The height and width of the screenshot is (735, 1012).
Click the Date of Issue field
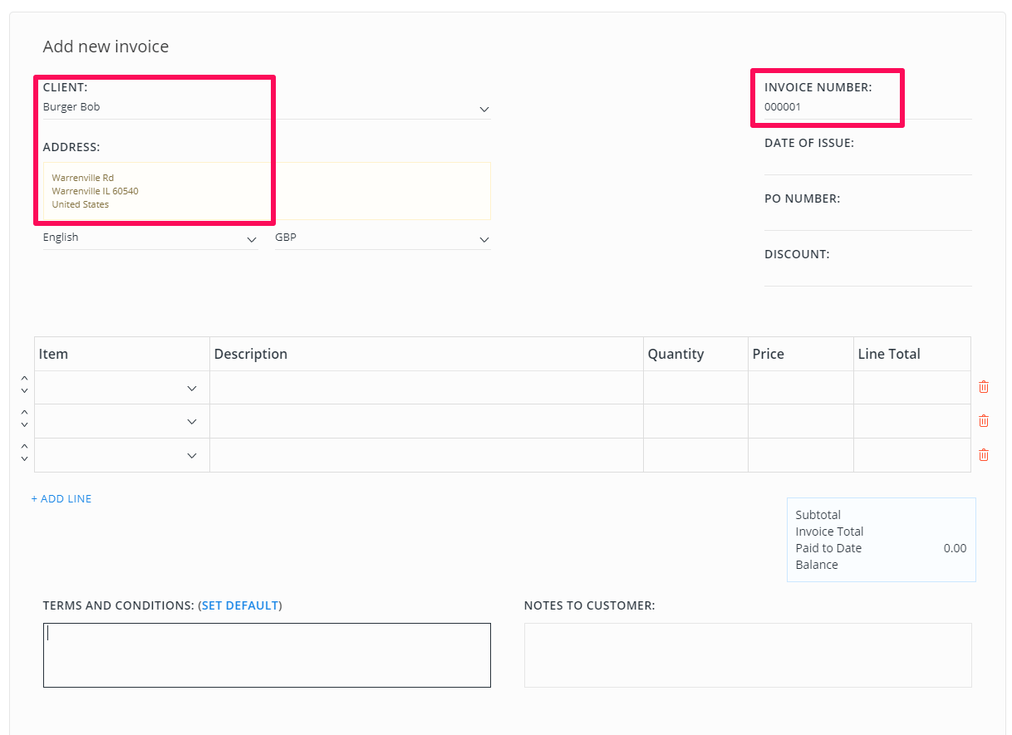pyautogui.click(x=868, y=164)
